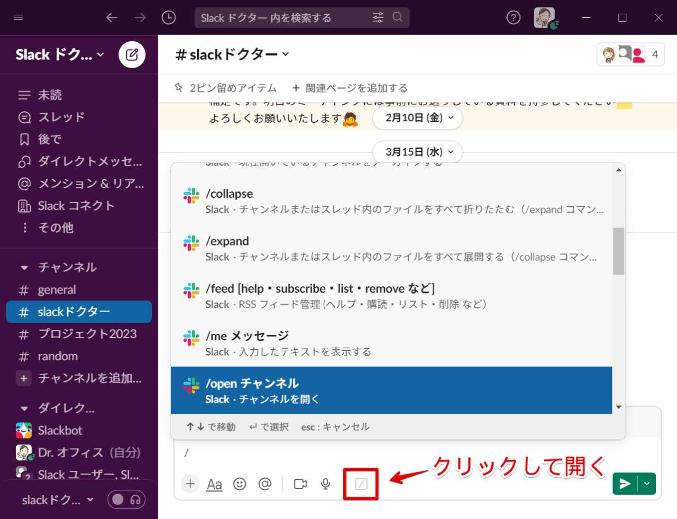The height and width of the screenshot is (519, 677).
Task: Open the general channel
Action: pos(79,290)
